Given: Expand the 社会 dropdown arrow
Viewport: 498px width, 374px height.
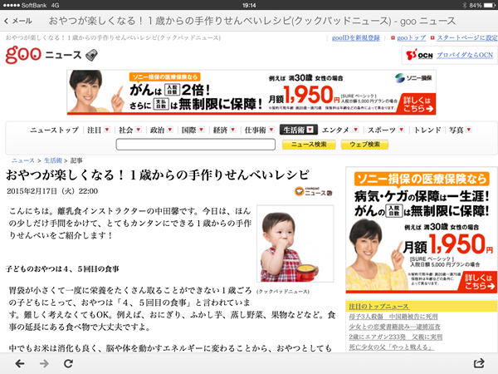Looking at the screenshot, I should click(139, 130).
